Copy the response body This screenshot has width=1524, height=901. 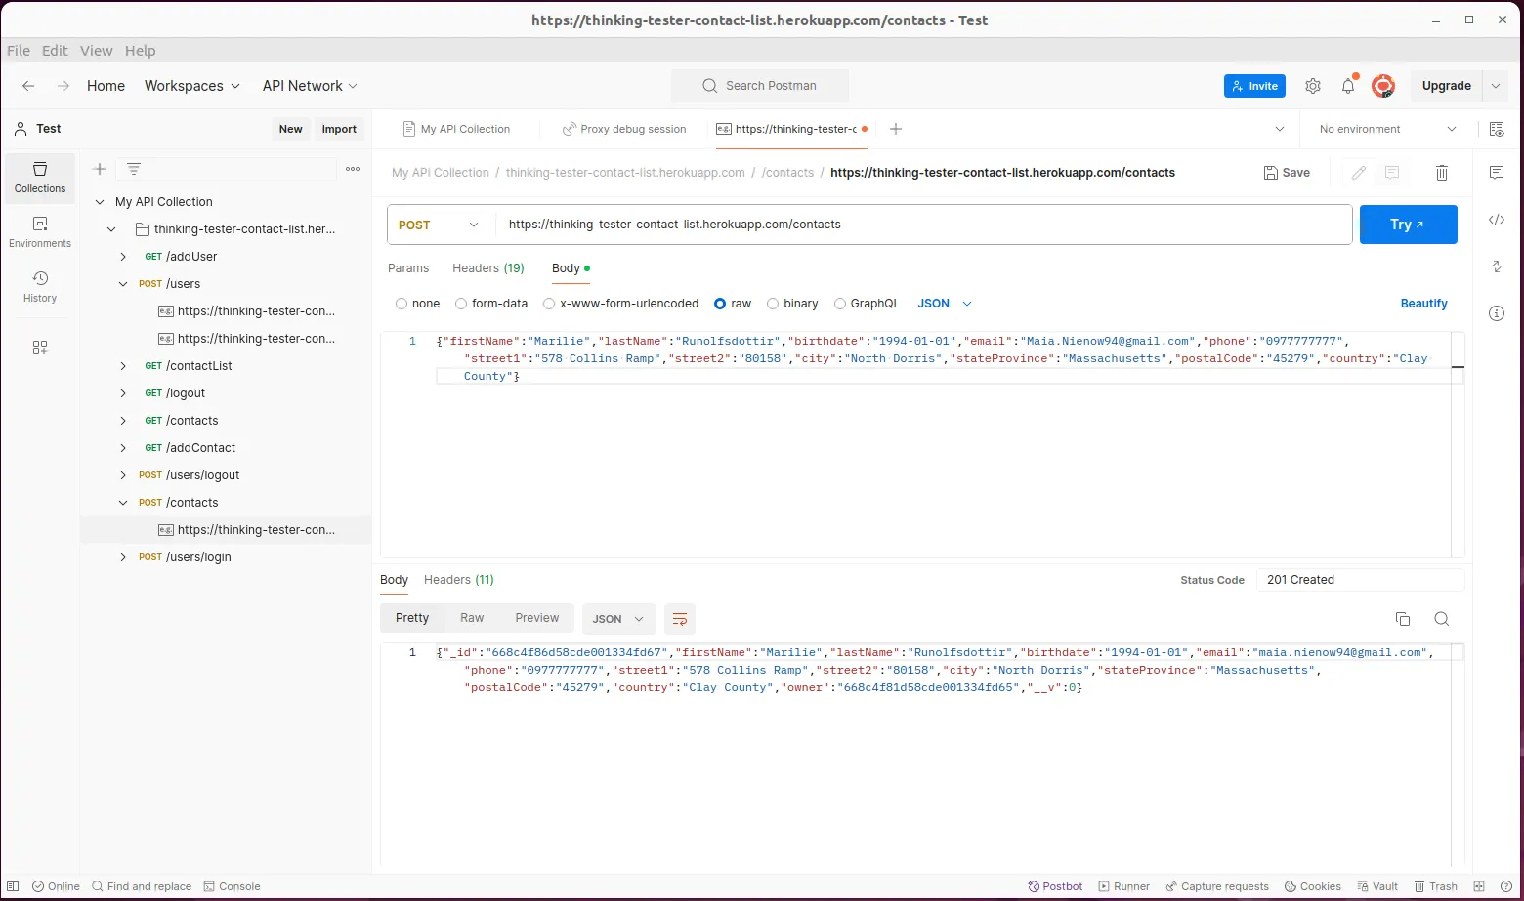point(1403,619)
